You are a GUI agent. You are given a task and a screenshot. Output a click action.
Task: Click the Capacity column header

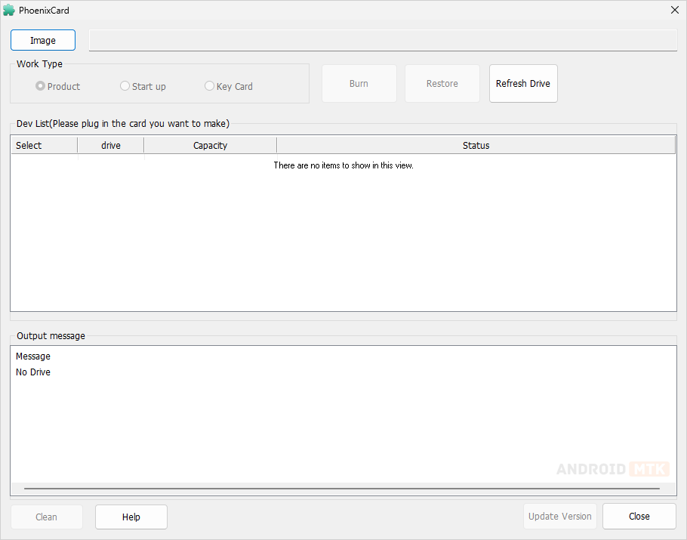click(x=210, y=145)
